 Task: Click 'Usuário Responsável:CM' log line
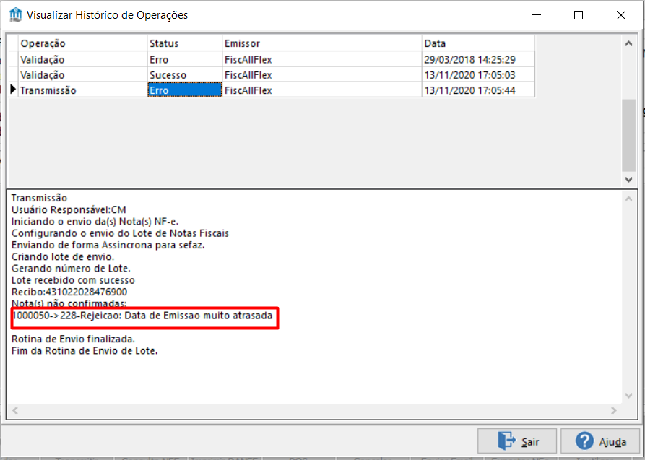(69, 210)
